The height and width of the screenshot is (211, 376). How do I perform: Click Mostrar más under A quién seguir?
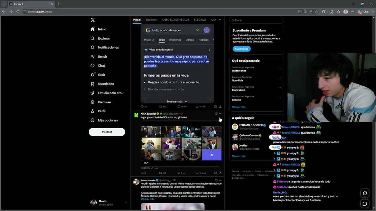[239, 156]
